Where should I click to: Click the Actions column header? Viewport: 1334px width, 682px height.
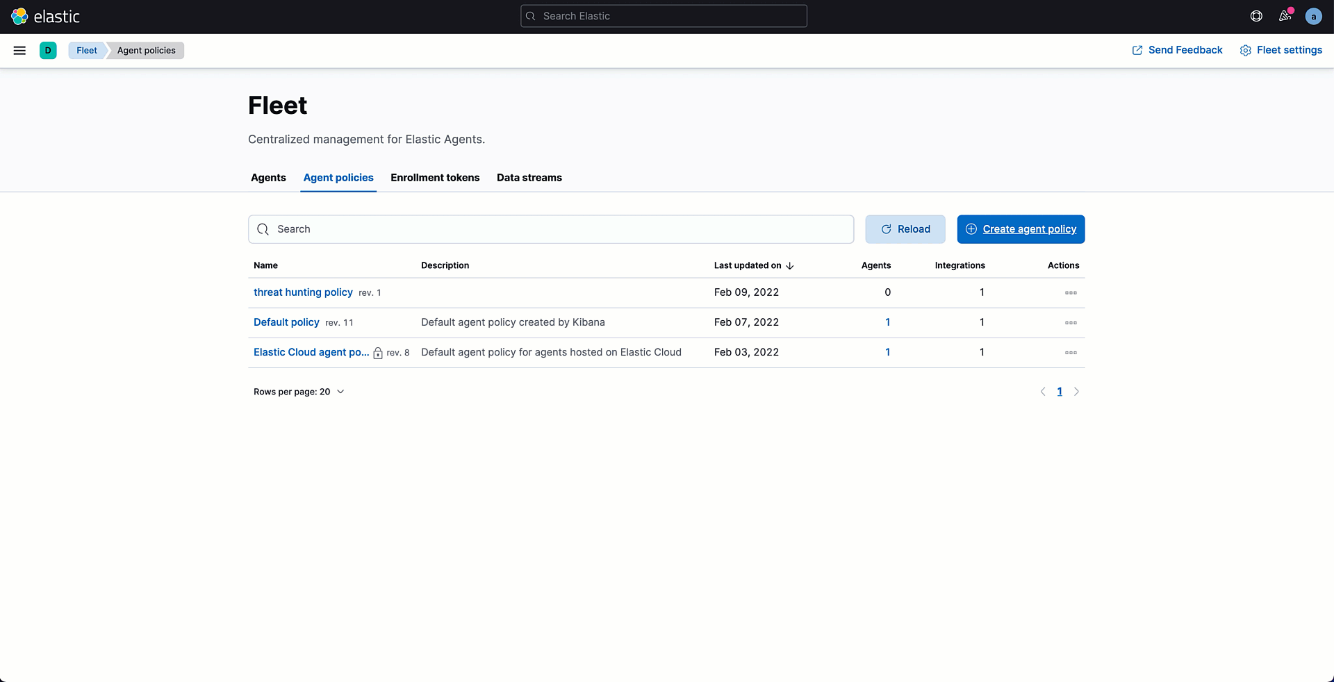(1063, 265)
